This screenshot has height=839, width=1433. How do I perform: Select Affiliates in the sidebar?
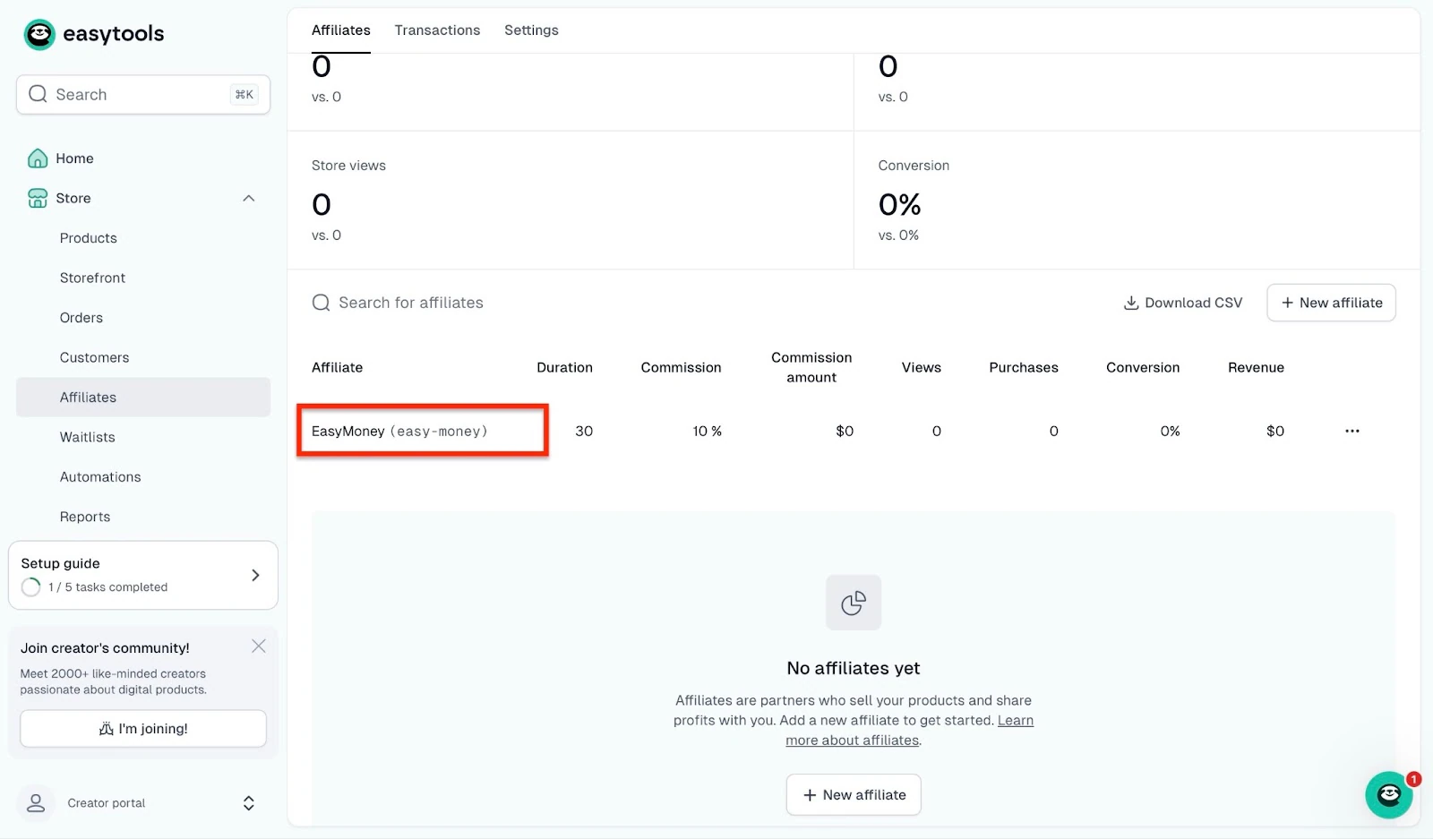[143, 398]
